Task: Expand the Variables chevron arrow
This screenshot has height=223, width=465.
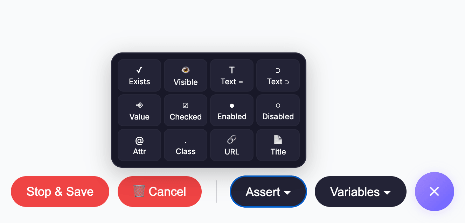Action: click(387, 192)
